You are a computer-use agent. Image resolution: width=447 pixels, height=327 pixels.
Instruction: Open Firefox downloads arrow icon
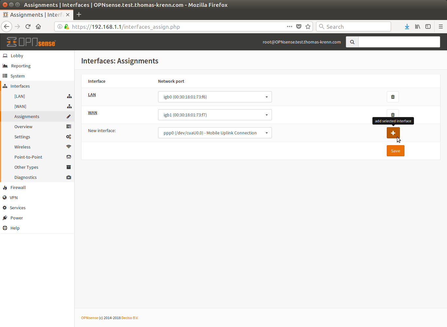click(x=407, y=27)
